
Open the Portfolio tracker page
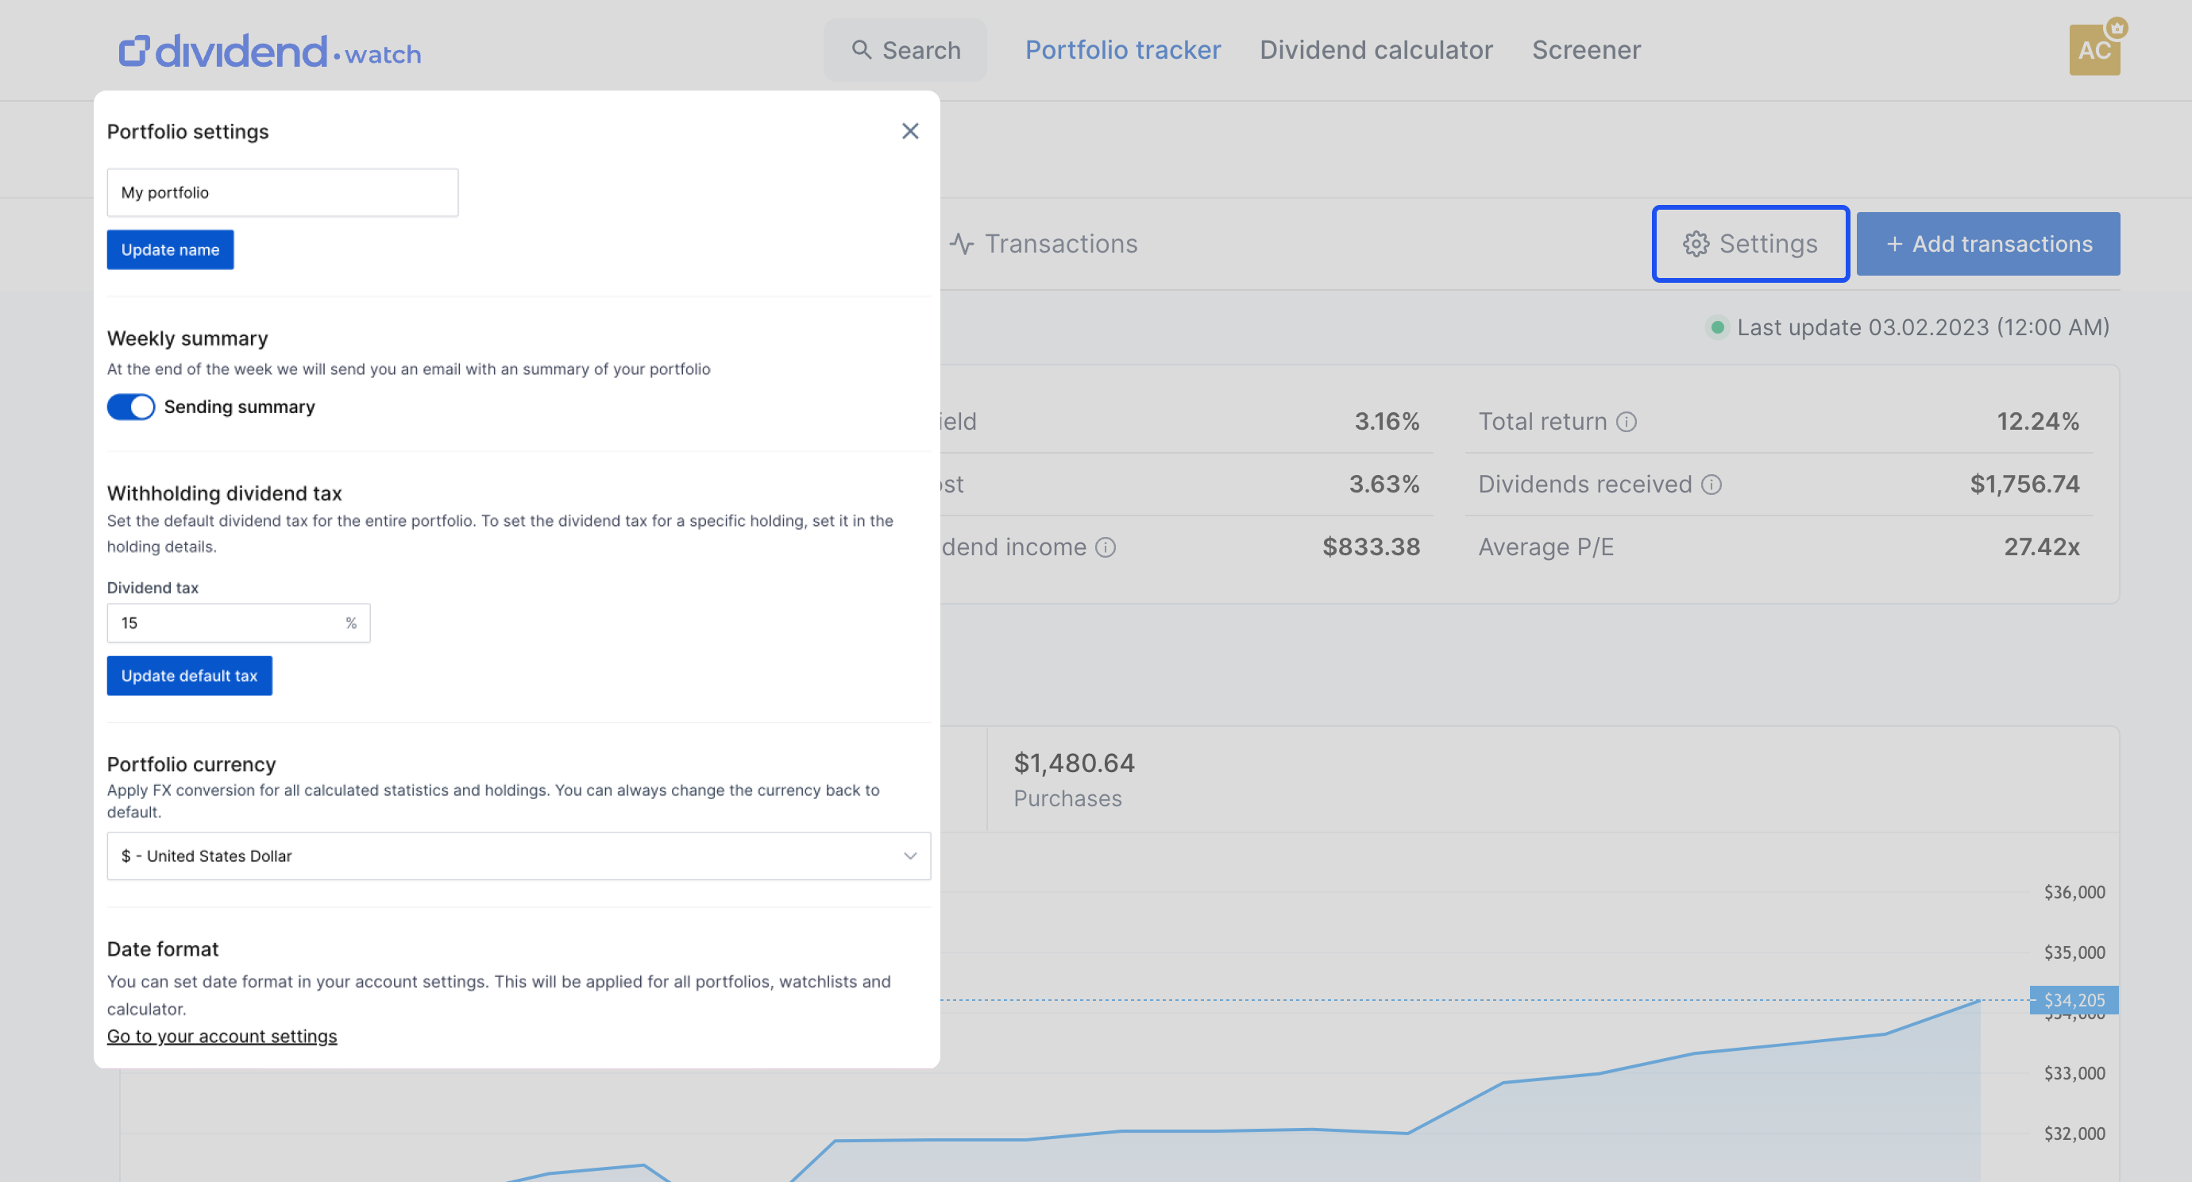pos(1122,50)
